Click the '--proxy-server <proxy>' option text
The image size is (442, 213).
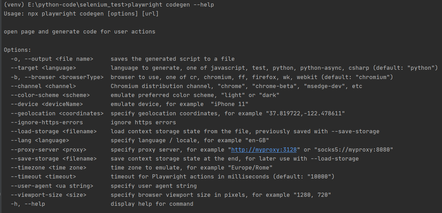pos(48,149)
